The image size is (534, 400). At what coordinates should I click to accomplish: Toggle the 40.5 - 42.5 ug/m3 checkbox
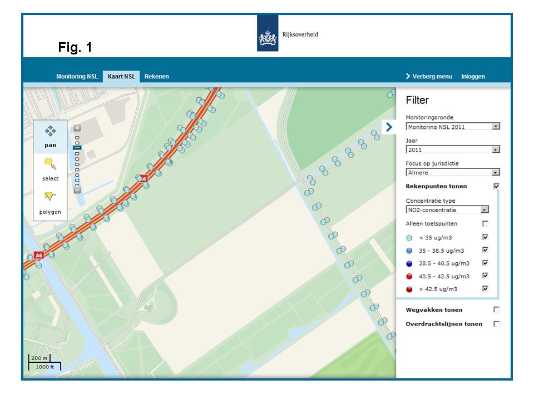point(485,276)
